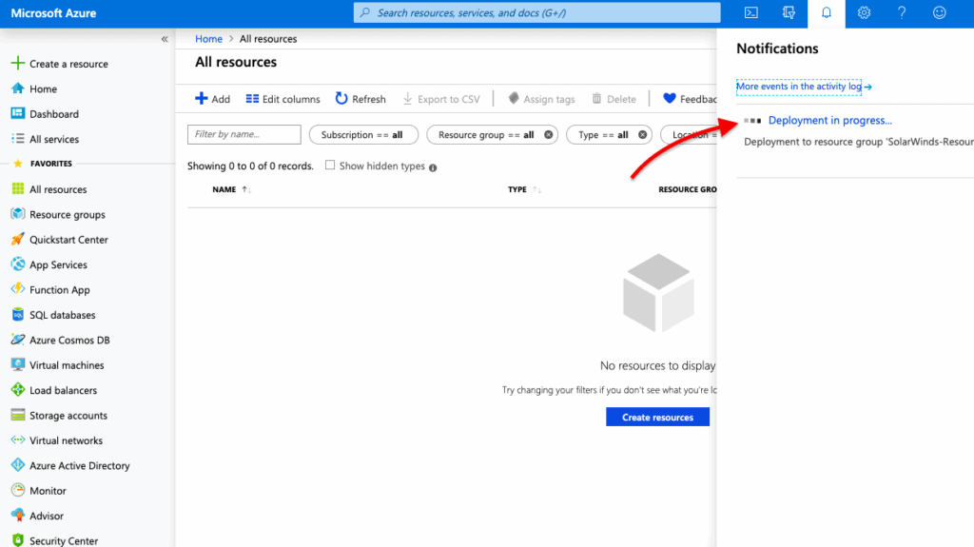Image resolution: width=974 pixels, height=547 pixels.
Task: Click the Feedback smiley icon
Action: click(x=939, y=13)
